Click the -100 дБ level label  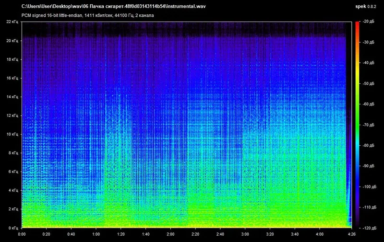[x=369, y=187]
